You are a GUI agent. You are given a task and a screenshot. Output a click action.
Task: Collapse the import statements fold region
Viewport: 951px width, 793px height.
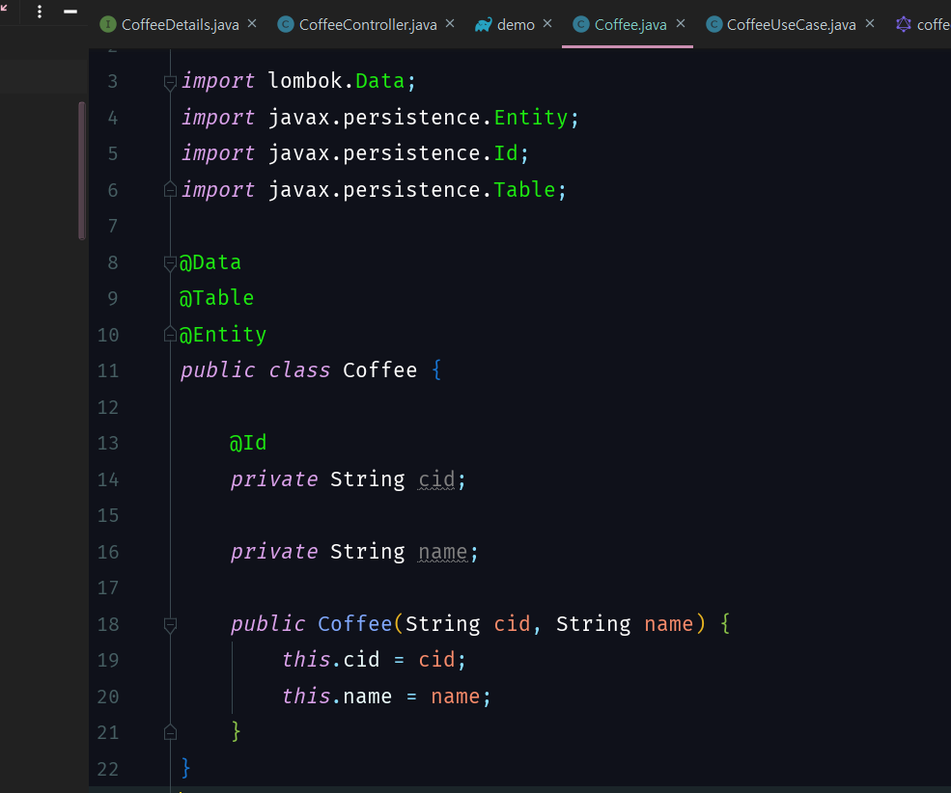(x=170, y=81)
